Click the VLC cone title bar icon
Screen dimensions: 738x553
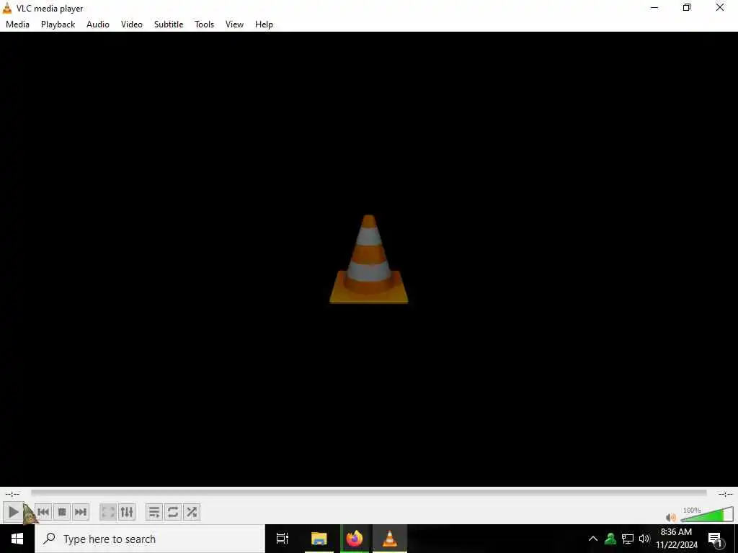(x=7, y=8)
